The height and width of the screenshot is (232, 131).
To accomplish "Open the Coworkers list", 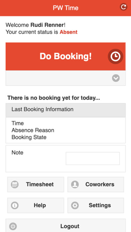I will click(x=96, y=184).
